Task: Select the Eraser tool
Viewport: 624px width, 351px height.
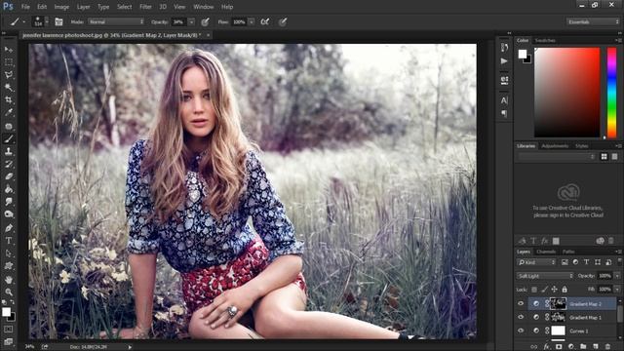Action: click(9, 176)
